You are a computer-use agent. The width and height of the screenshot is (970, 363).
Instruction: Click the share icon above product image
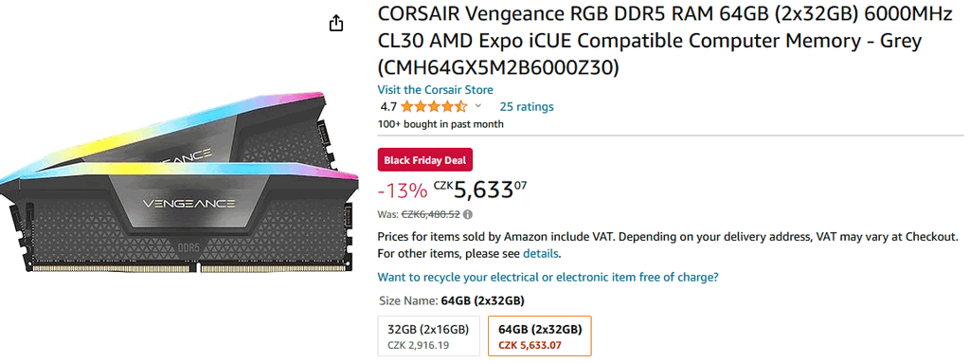click(335, 24)
